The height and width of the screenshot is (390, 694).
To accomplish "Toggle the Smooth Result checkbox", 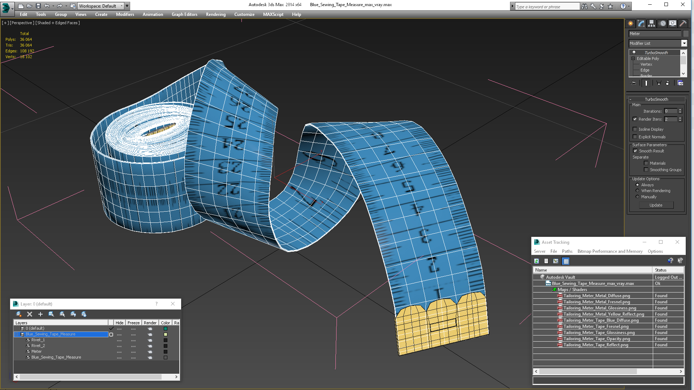I will [635, 151].
